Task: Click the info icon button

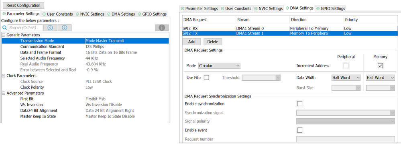Action: pyautogui.click(x=162, y=28)
